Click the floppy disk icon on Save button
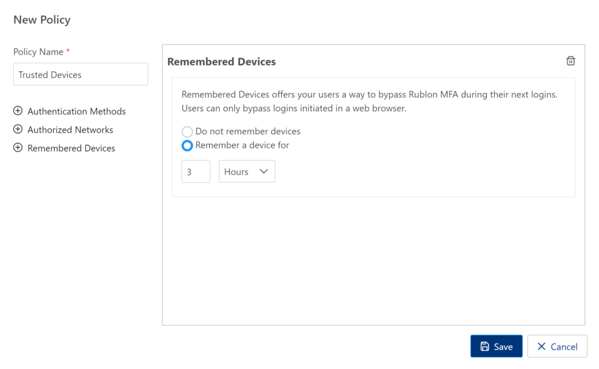The image size is (599, 369). coord(485,346)
